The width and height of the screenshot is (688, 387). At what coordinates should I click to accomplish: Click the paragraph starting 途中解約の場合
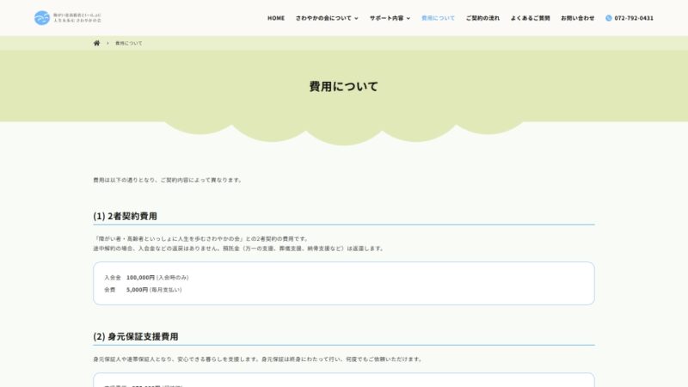click(x=239, y=249)
